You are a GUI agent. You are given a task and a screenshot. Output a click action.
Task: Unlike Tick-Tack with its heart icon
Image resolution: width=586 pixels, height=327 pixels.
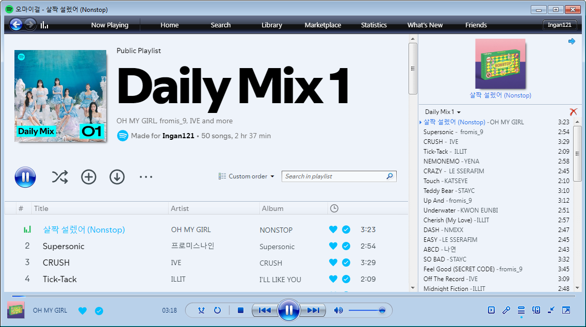tap(333, 279)
